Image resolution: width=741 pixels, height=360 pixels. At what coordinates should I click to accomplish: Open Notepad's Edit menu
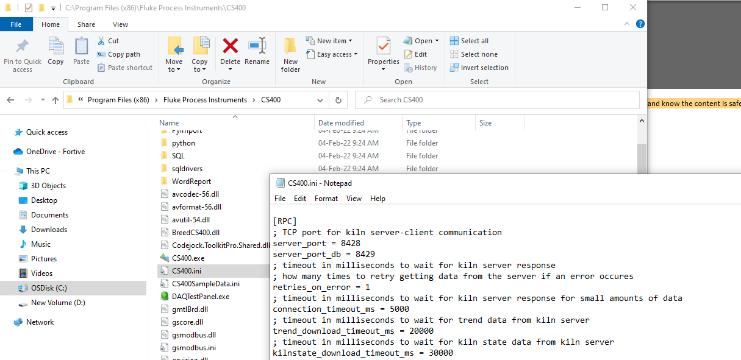click(x=300, y=199)
